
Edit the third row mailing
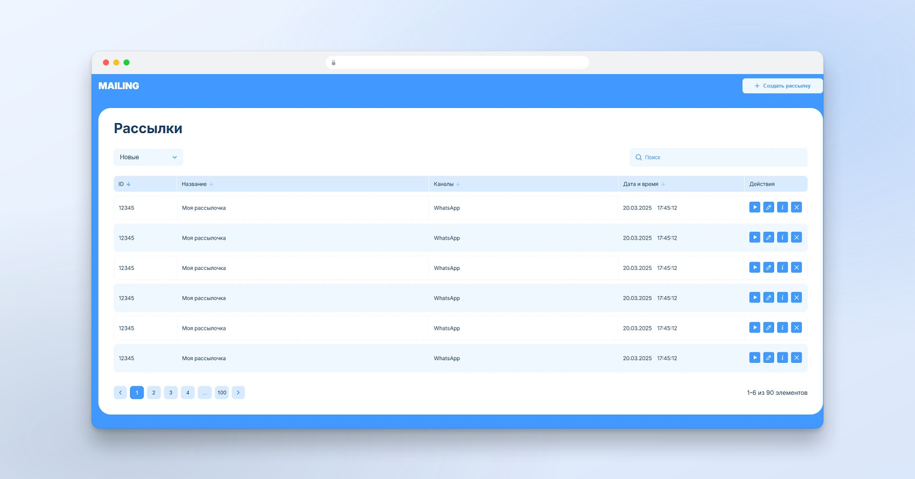point(769,267)
